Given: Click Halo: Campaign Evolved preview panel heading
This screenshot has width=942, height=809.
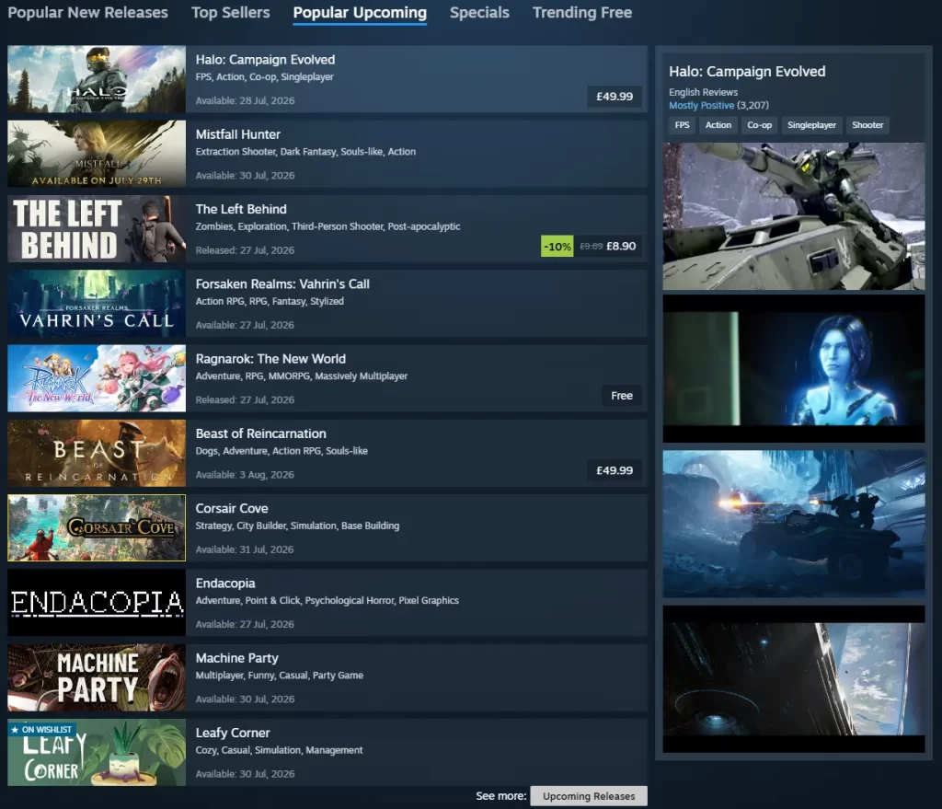Looking at the screenshot, I should 747,72.
